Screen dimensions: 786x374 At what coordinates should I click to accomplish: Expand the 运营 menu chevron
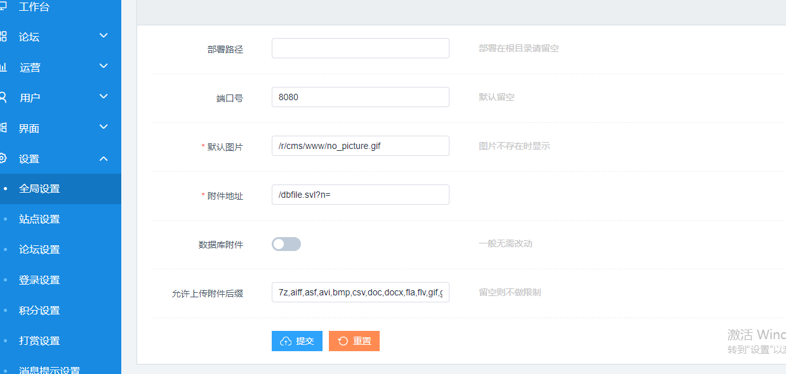click(104, 67)
